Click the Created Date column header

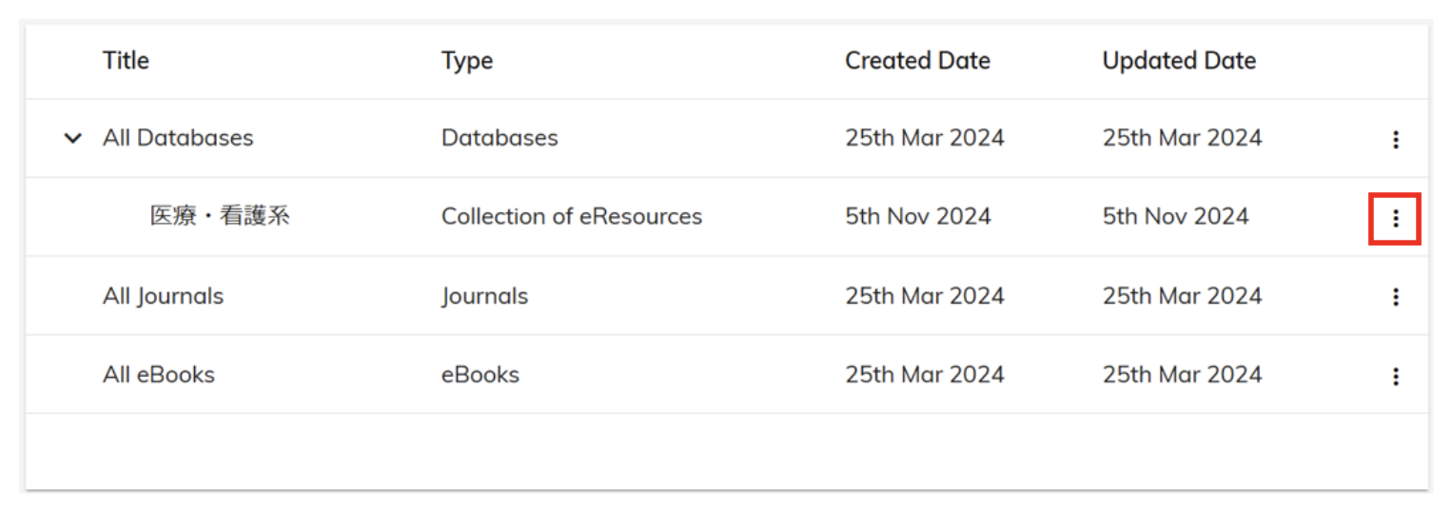[917, 61]
